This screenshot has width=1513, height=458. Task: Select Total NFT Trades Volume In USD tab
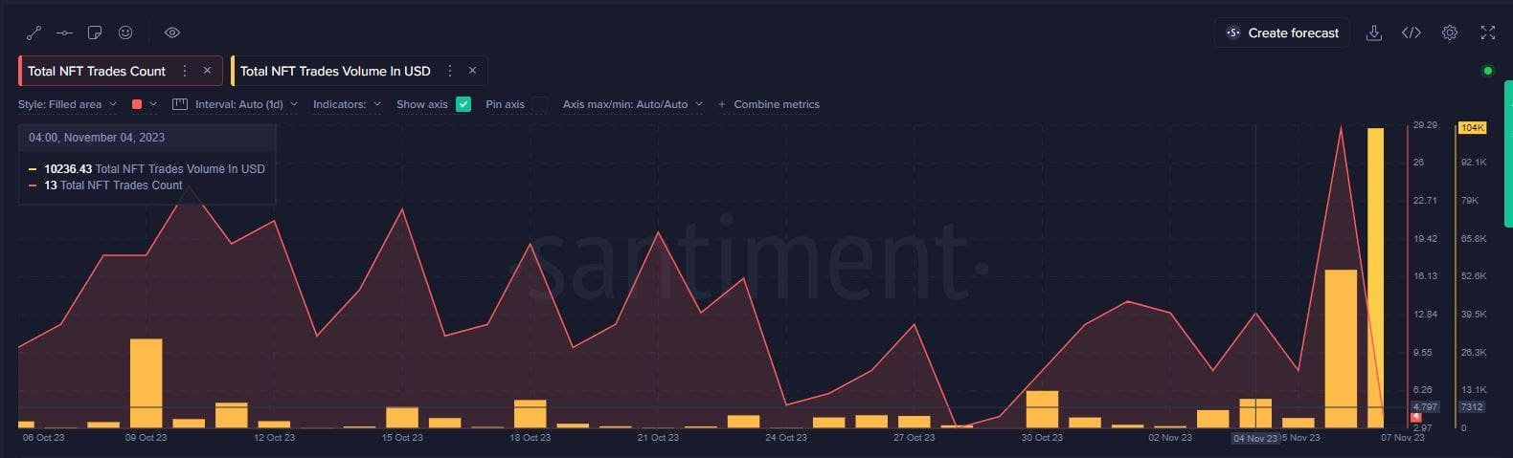335,71
